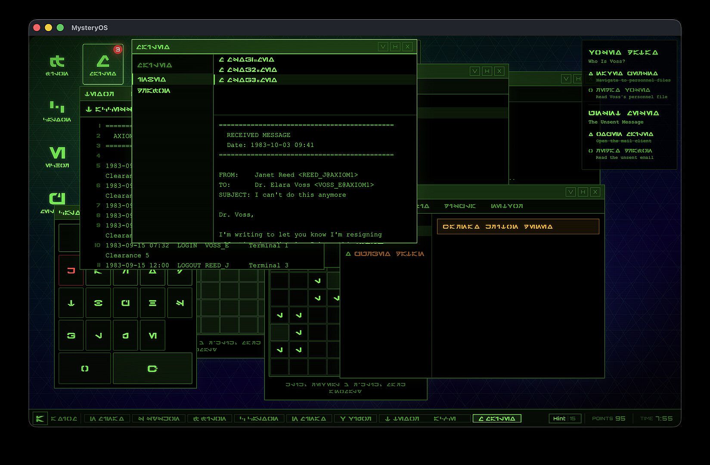This screenshot has width=710, height=465.
Task: Click the top-left desktop icon beside mail
Action: pyautogui.click(x=57, y=65)
